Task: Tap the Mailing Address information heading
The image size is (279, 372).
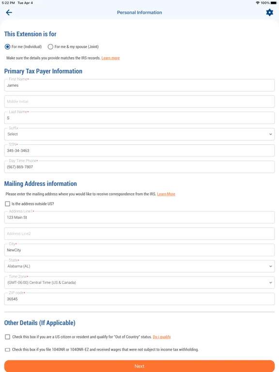Action: click(41, 184)
